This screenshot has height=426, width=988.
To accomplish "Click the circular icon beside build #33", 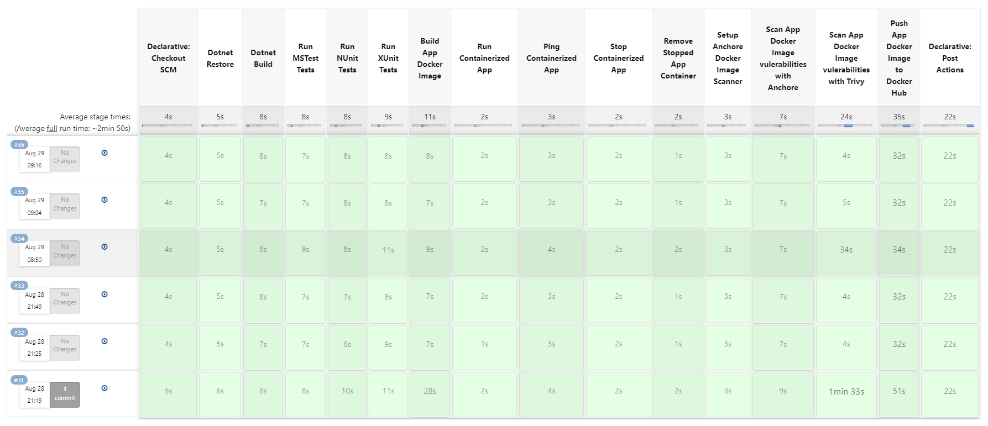I will click(x=104, y=294).
